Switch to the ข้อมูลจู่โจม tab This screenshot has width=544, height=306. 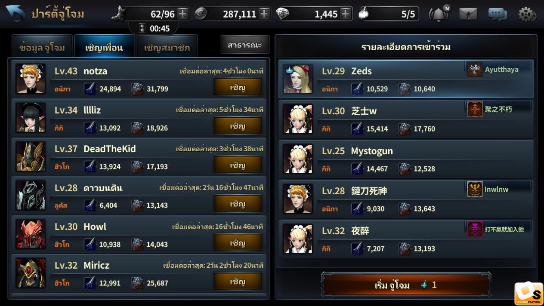[42, 46]
